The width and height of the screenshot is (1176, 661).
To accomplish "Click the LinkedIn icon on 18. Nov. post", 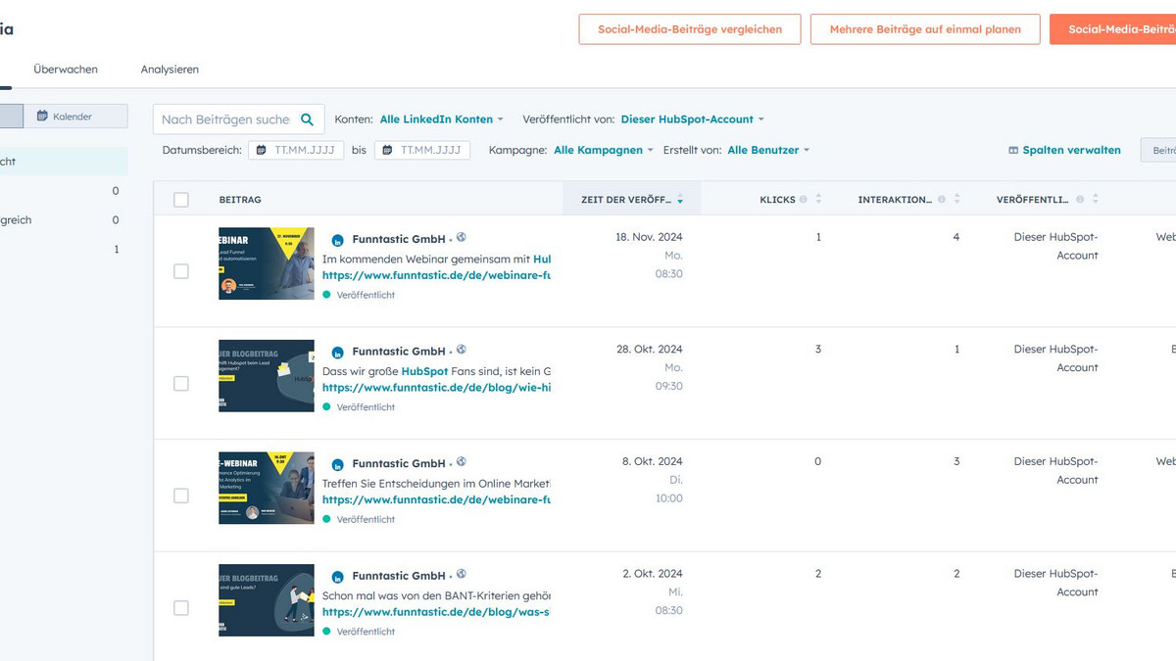I will pyautogui.click(x=337, y=240).
